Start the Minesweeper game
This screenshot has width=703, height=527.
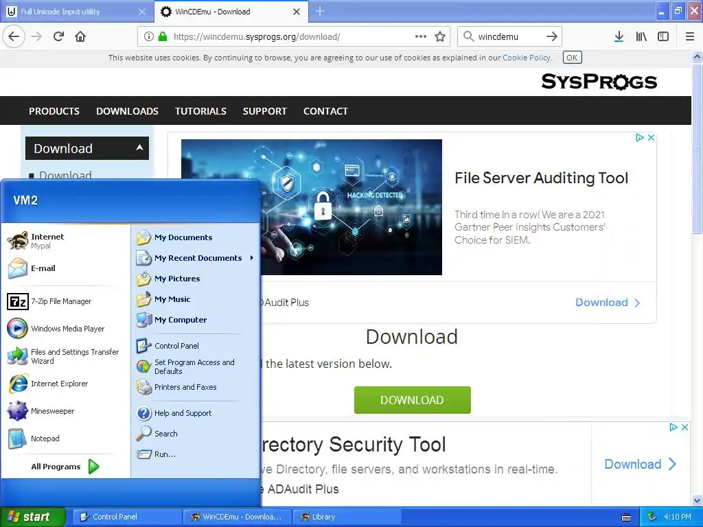[65, 411]
